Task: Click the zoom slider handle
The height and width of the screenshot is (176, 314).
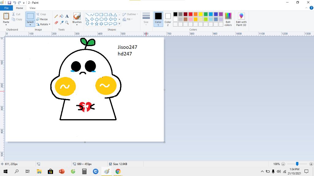Action: 297,164
